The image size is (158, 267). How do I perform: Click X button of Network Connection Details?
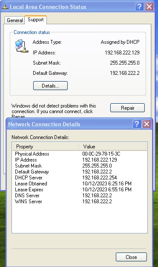[x=147, y=124]
